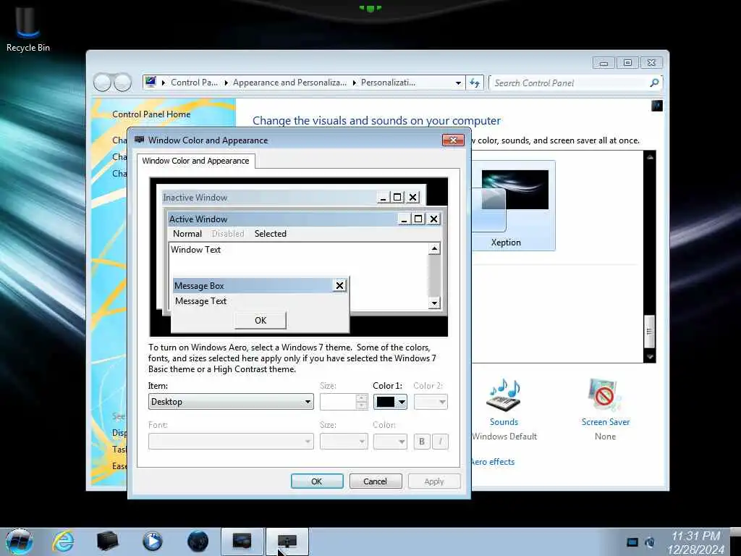Open the Start menu orb
Image resolution: width=741 pixels, height=556 pixels.
coord(20,542)
